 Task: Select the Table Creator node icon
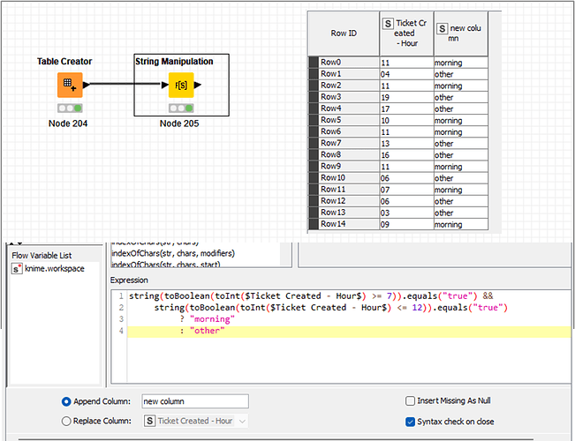tap(70, 85)
